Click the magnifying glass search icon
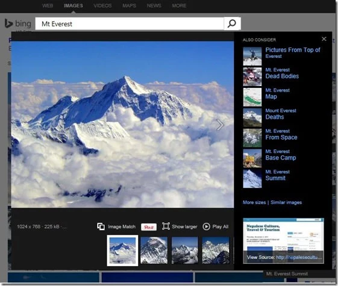The width and height of the screenshot is (338, 286). click(232, 23)
